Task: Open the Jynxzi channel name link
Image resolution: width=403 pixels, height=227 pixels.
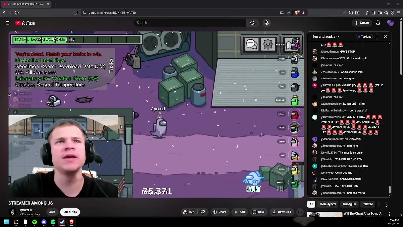Action: click(x=24, y=210)
